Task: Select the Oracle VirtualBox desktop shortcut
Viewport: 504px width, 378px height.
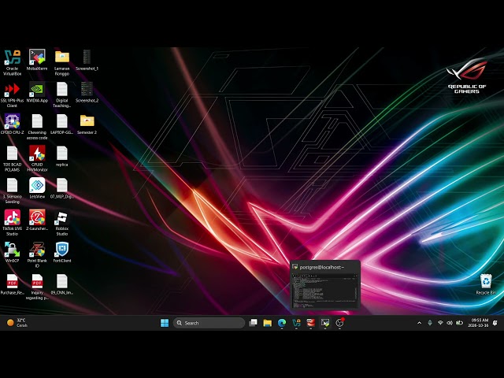Action: [x=13, y=62]
